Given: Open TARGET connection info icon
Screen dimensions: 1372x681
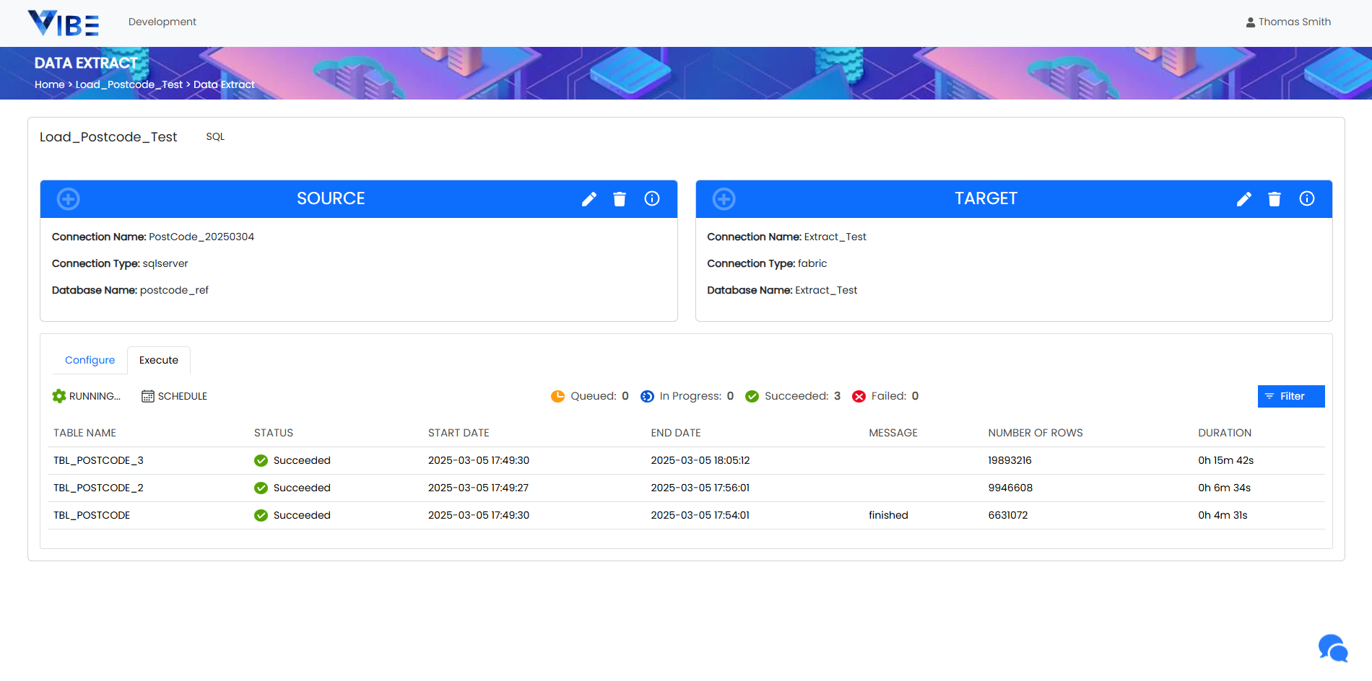Looking at the screenshot, I should 1307,199.
